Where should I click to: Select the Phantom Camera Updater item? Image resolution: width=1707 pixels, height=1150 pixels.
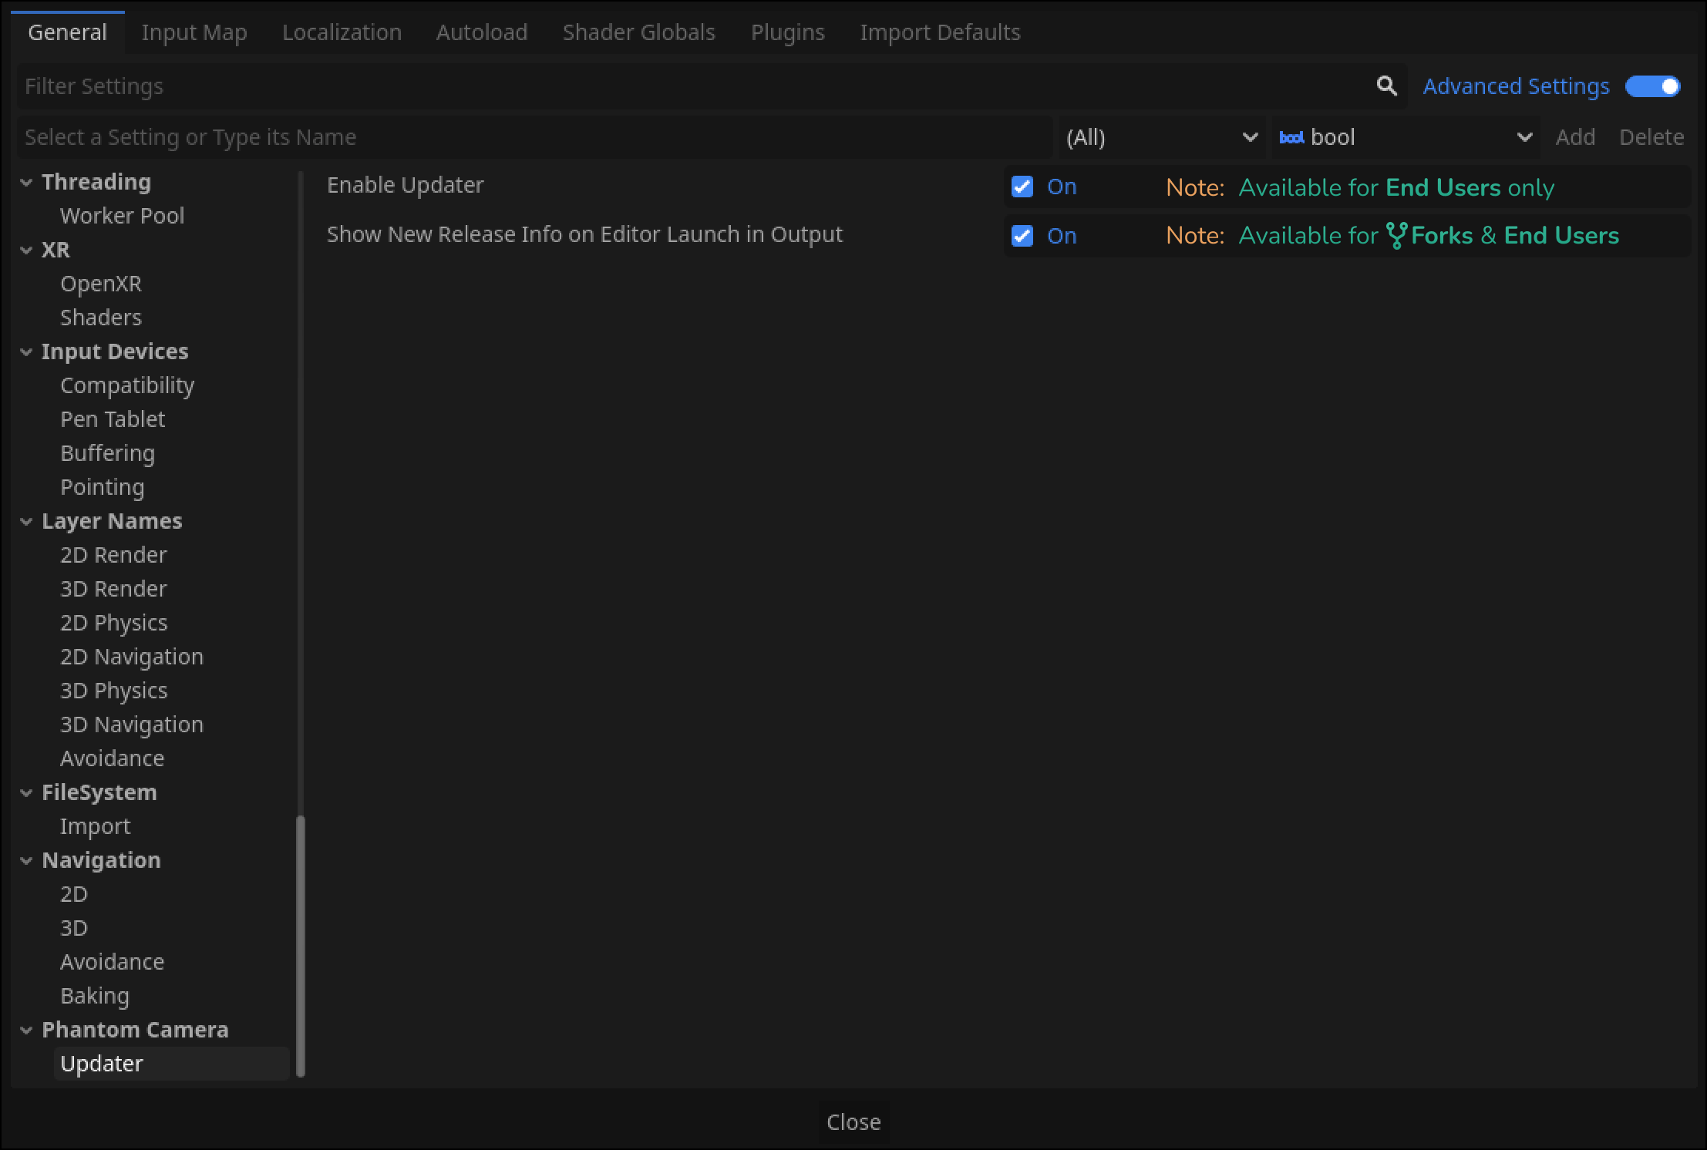pyautogui.click(x=102, y=1063)
